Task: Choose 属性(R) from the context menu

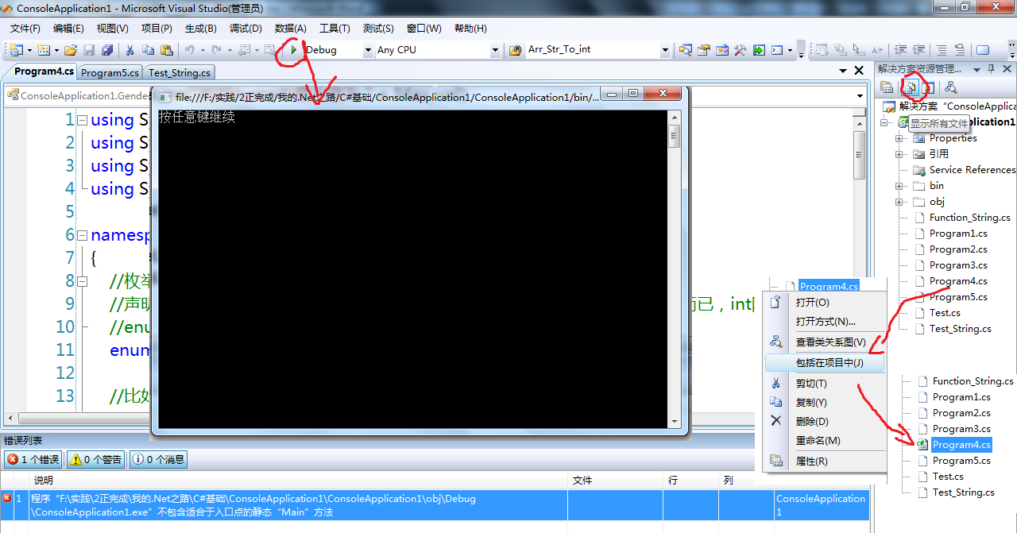Action: click(825, 462)
